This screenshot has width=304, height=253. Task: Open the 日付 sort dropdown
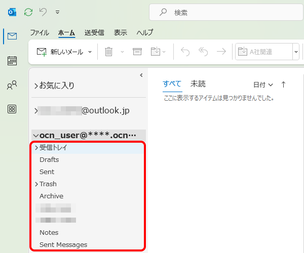pos(263,85)
